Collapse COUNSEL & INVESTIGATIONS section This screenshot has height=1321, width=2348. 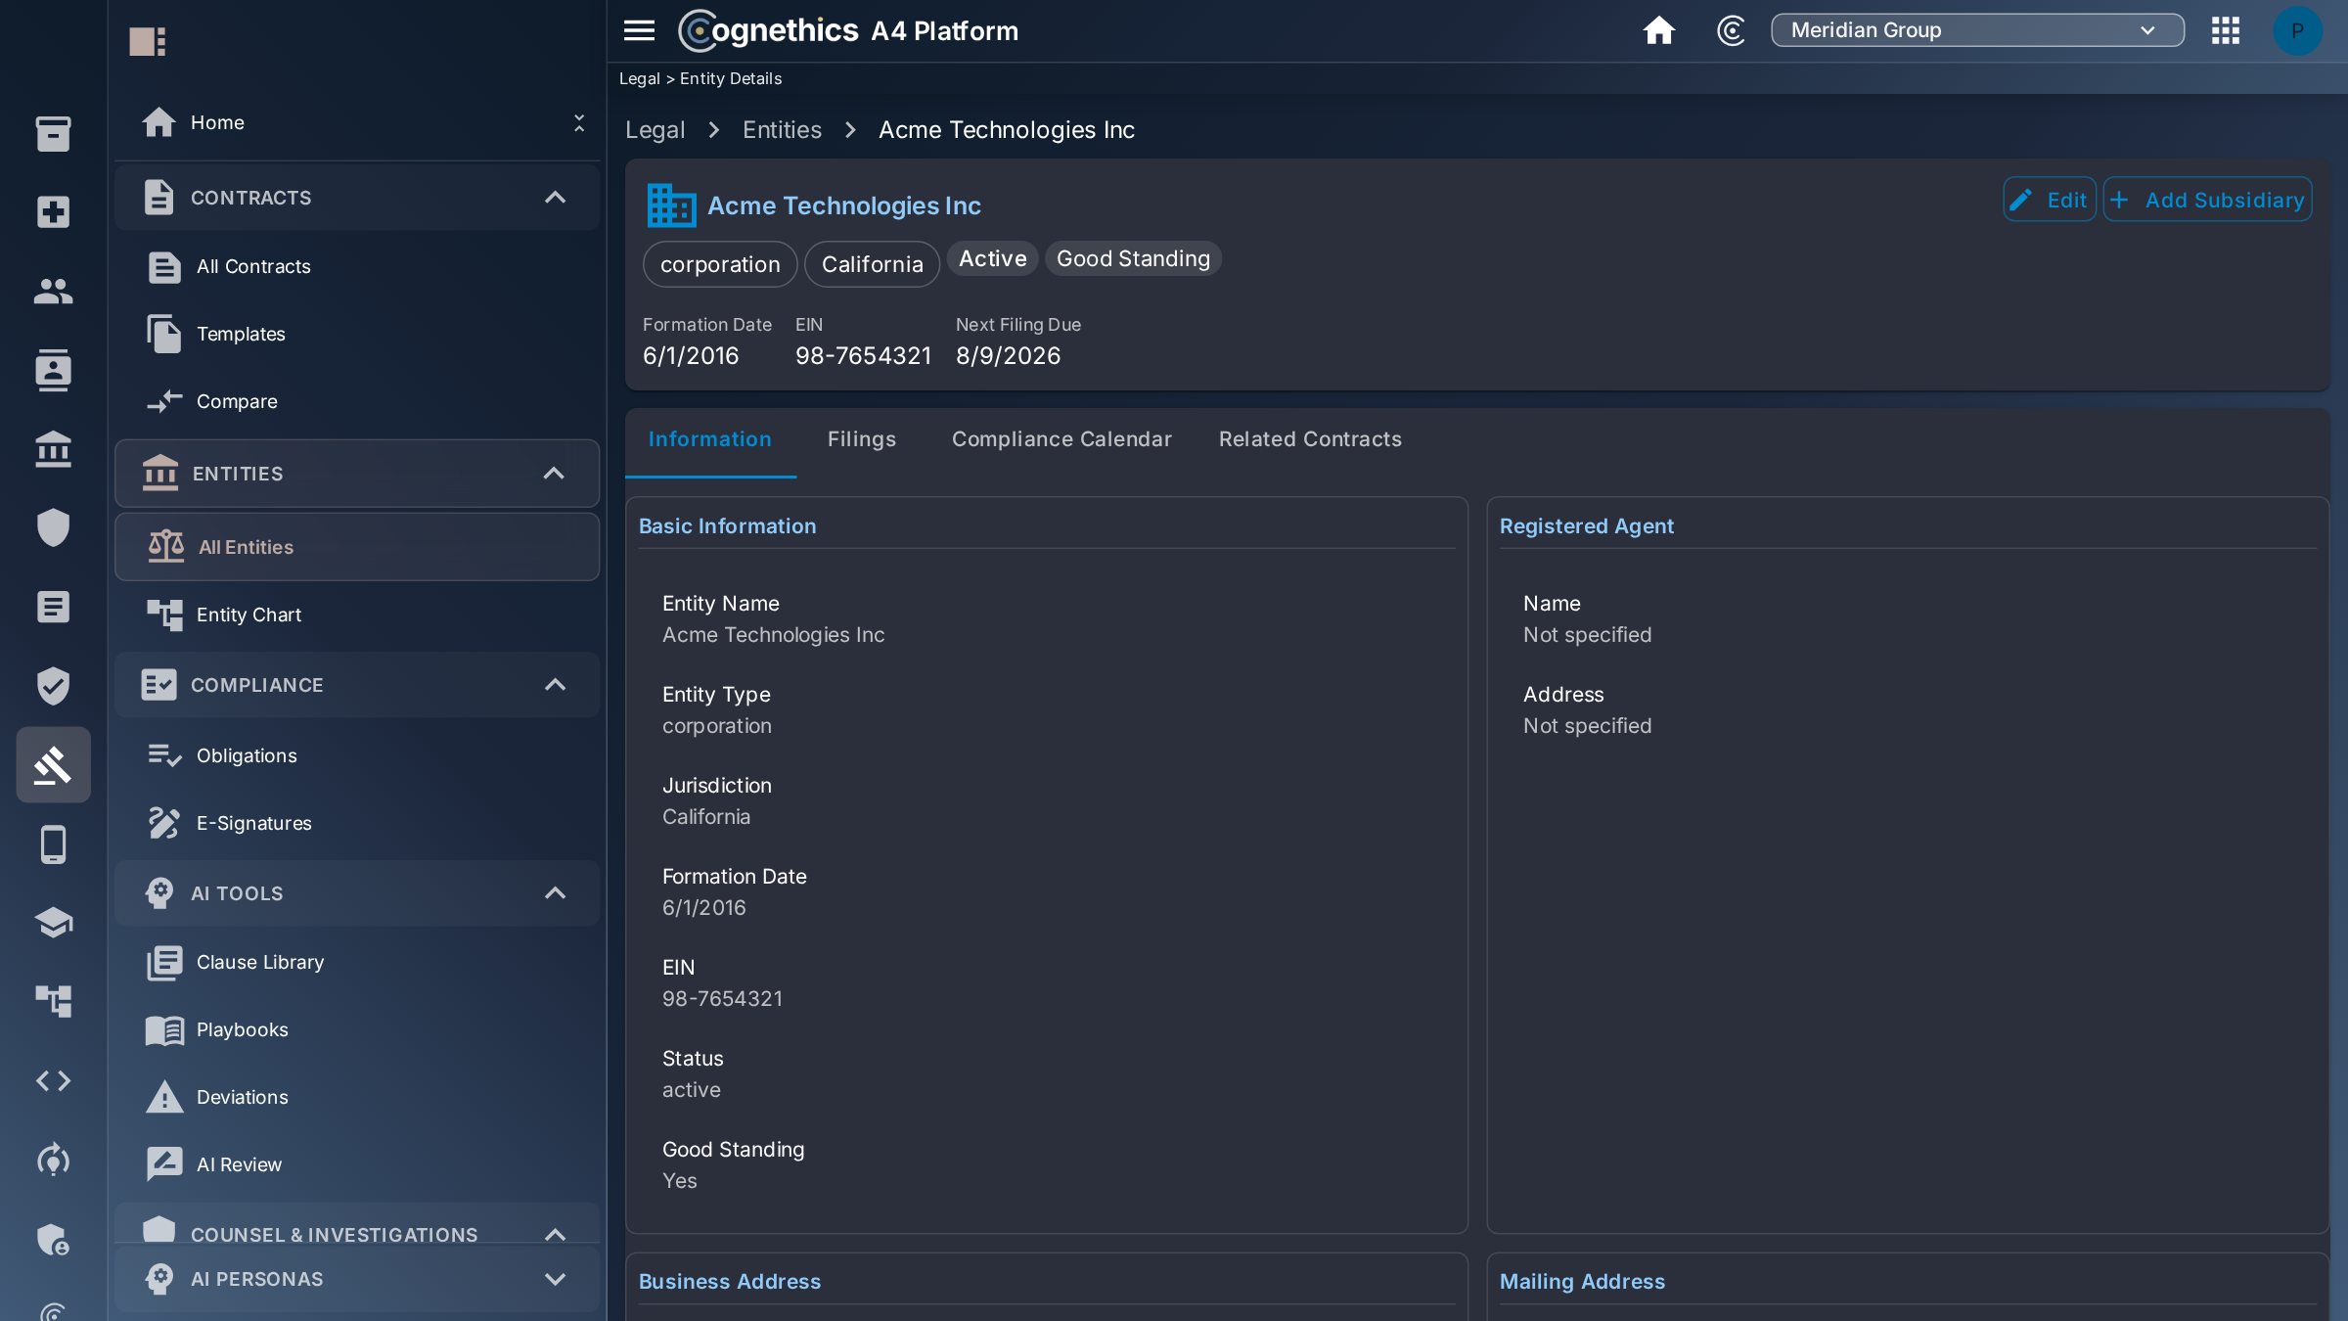pos(555,1235)
